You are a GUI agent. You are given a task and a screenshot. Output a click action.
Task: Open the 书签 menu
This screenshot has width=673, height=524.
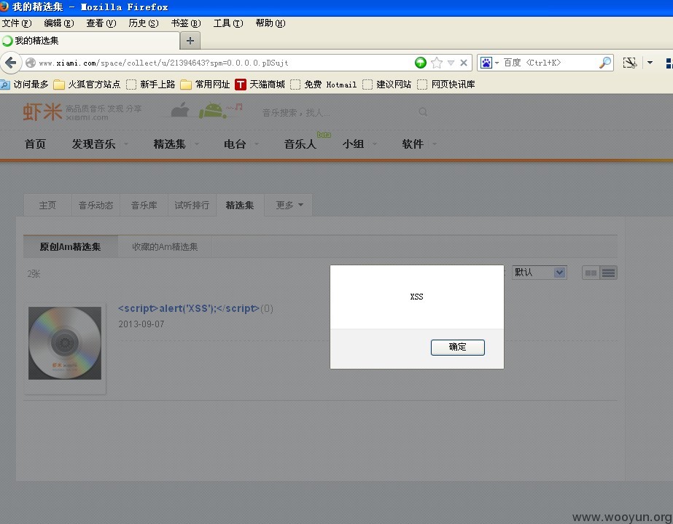185,23
